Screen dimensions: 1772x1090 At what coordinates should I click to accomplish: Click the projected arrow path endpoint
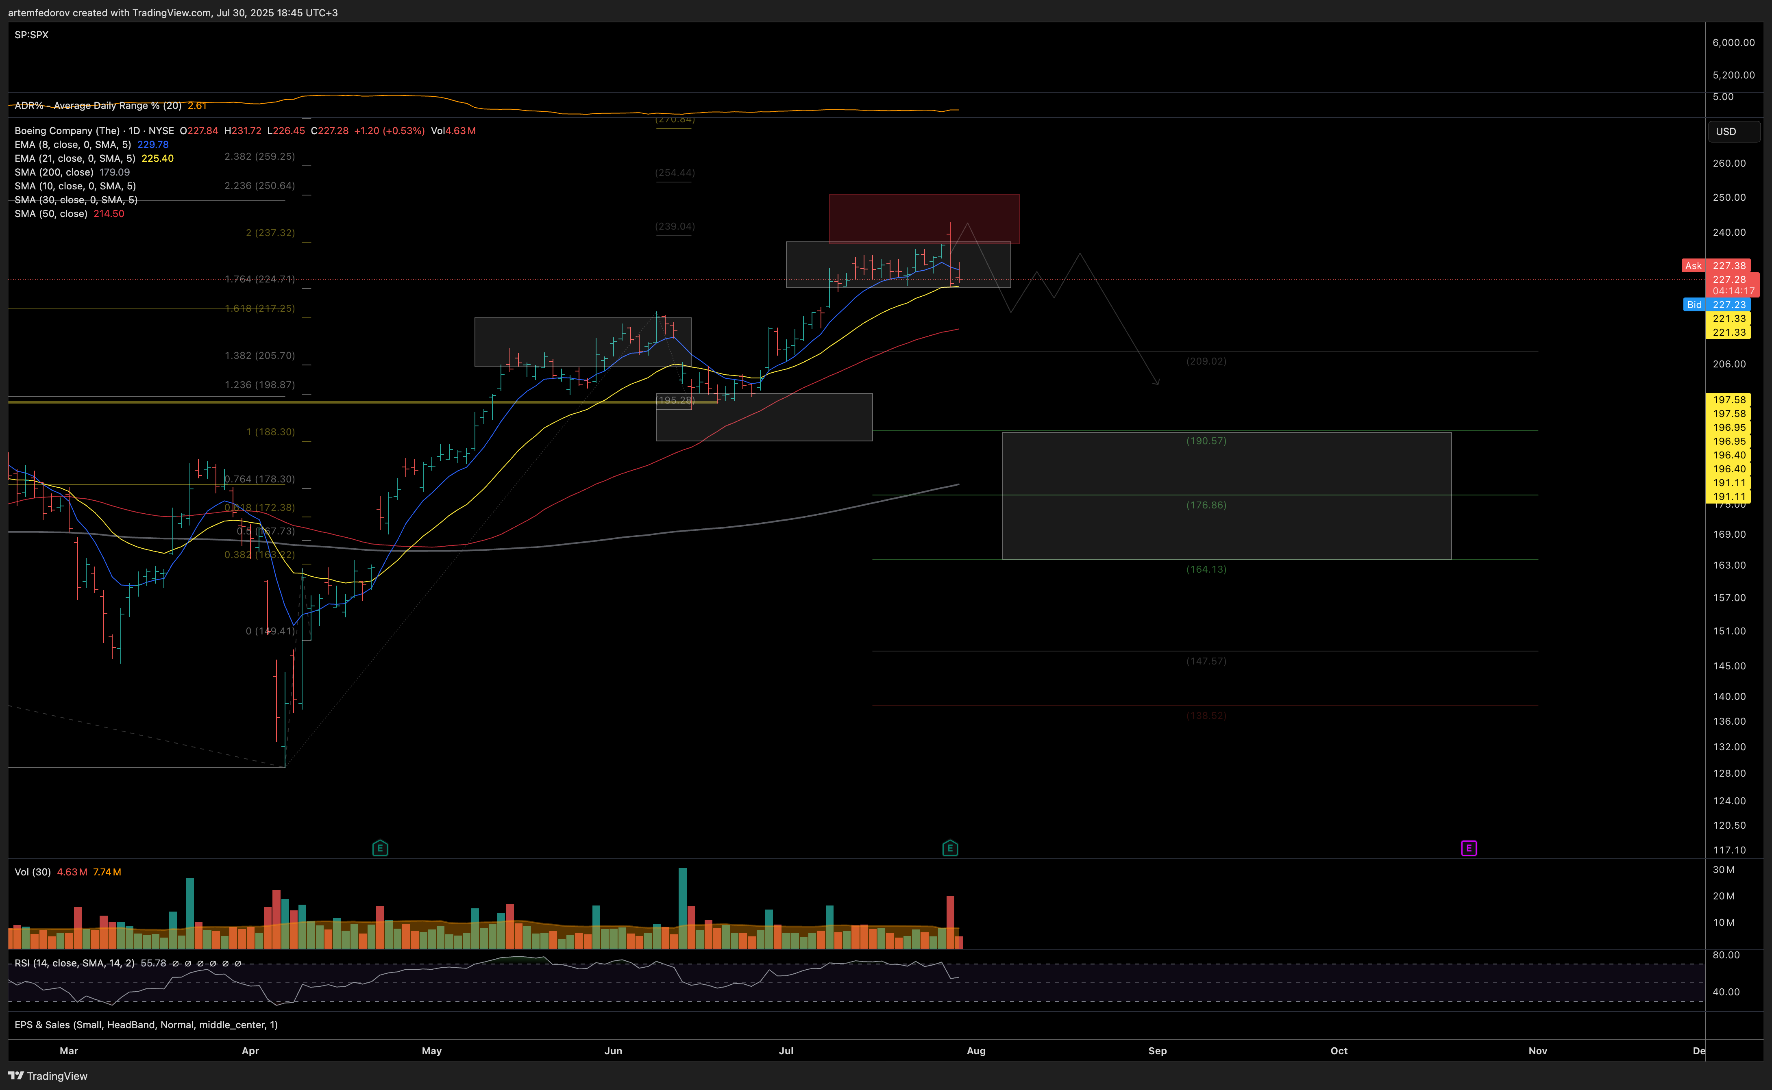(x=1158, y=384)
